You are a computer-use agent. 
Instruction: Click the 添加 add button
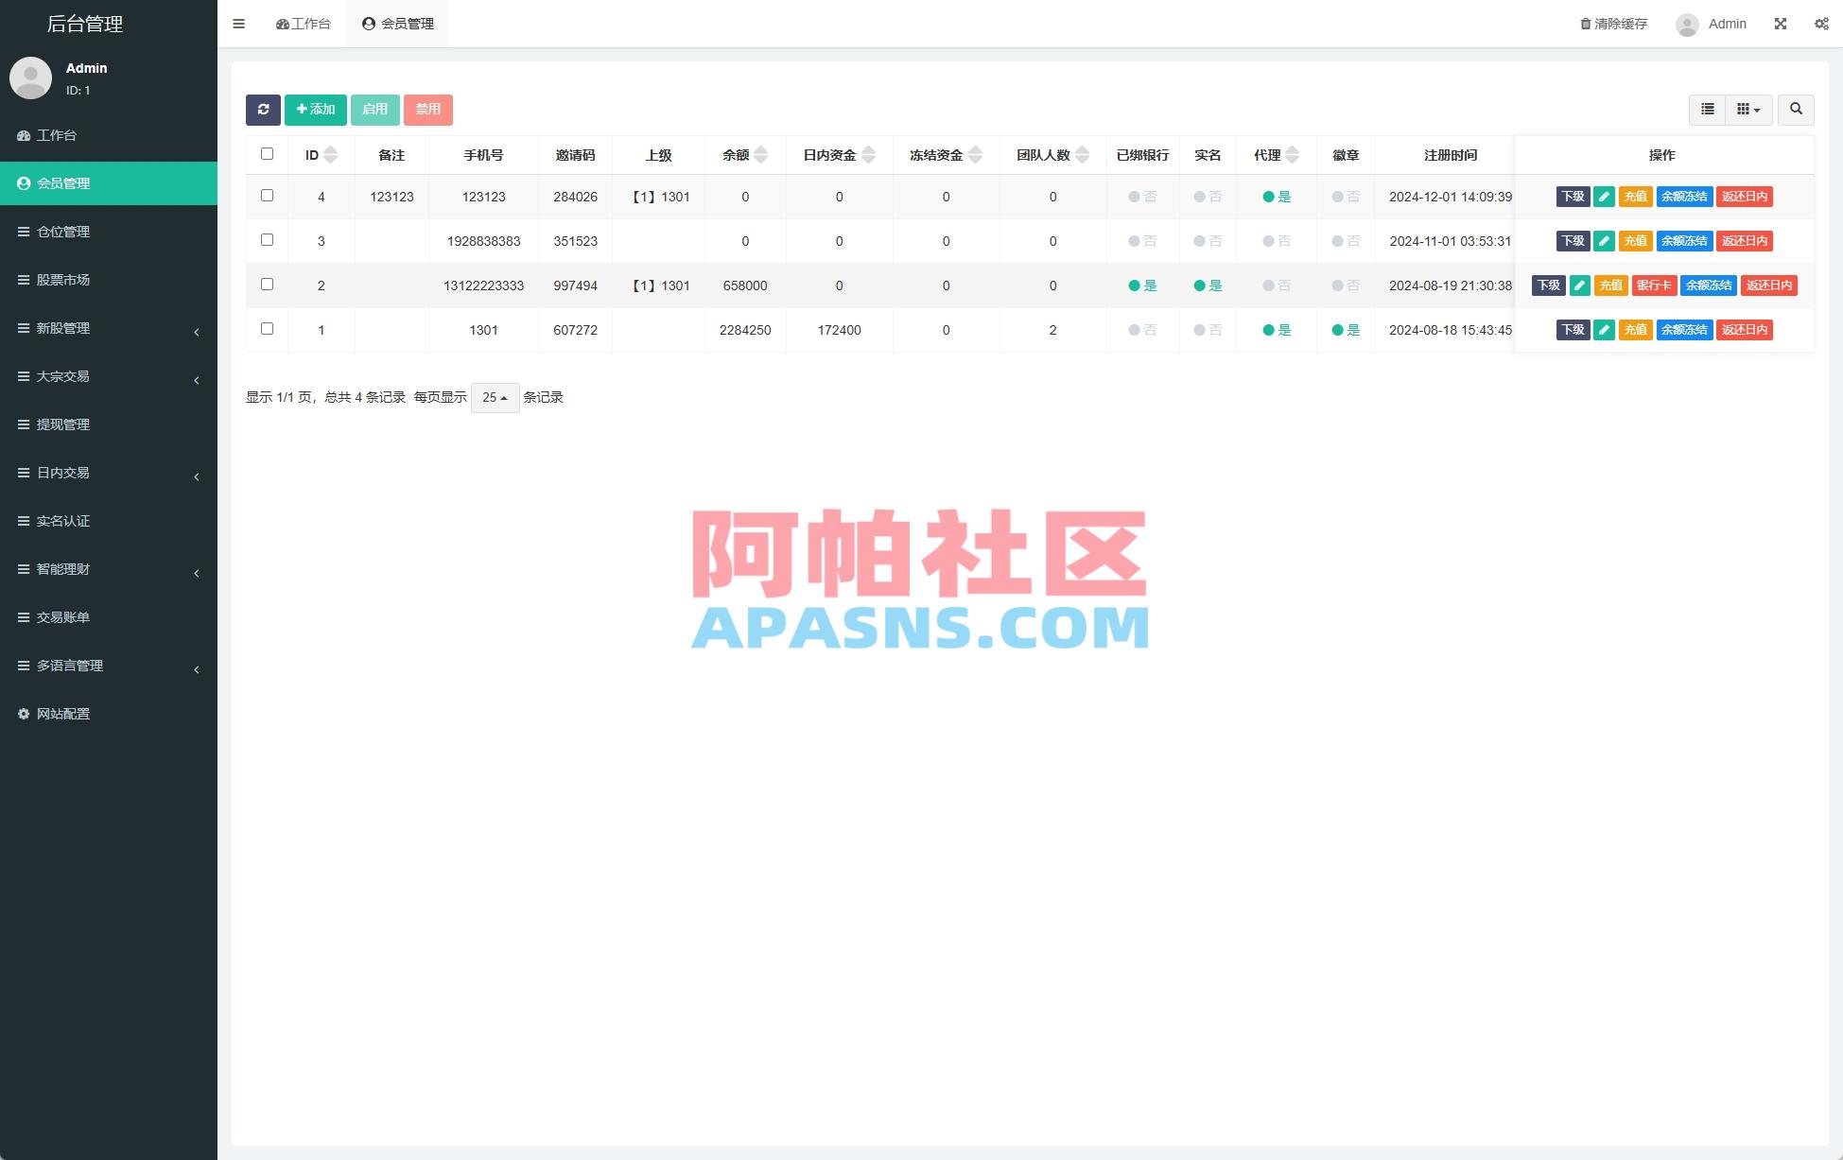[315, 110]
